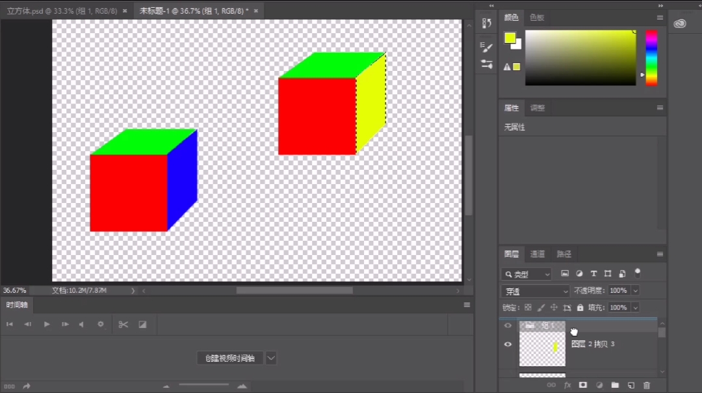The height and width of the screenshot is (393, 702).
Task: Open the layer filter 类型 dropdown
Action: (x=526, y=274)
